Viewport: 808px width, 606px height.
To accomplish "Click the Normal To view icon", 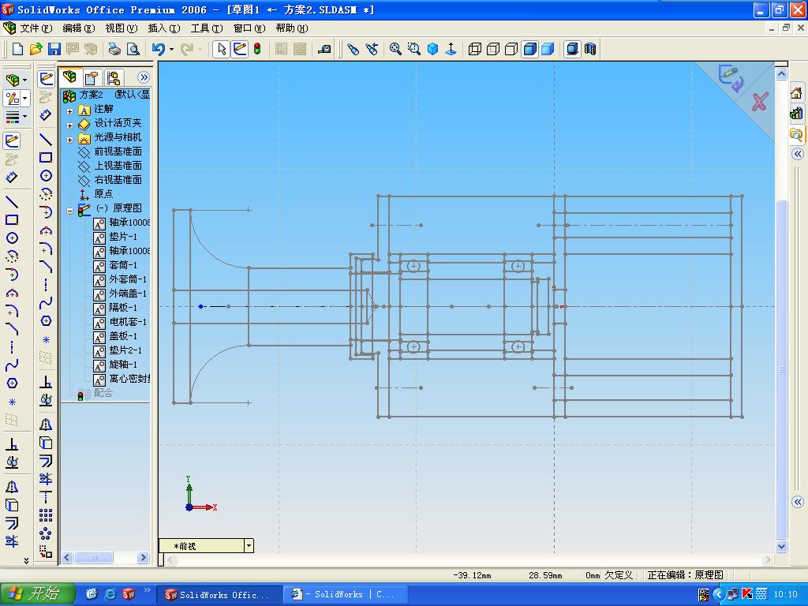I will [x=451, y=49].
